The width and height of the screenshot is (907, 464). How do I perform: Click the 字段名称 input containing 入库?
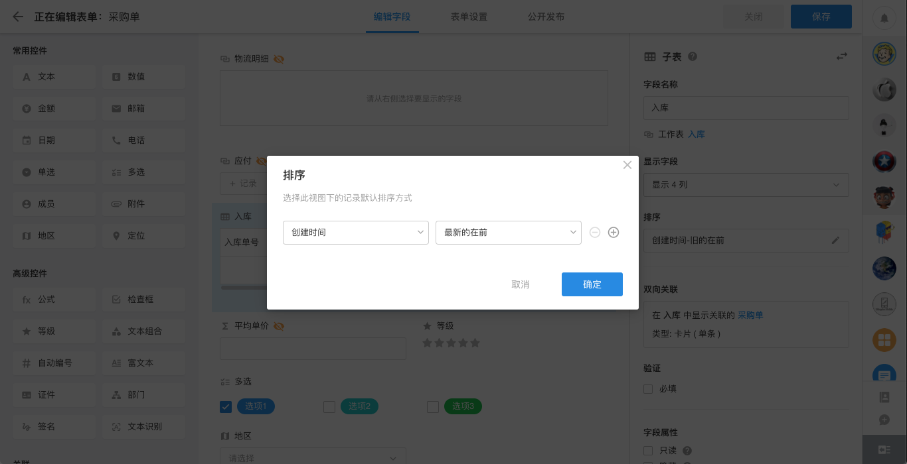click(x=746, y=108)
